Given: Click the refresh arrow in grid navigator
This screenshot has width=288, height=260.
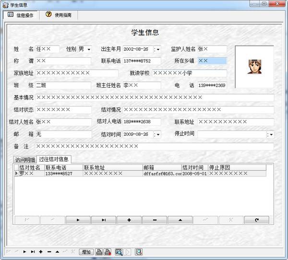Looking at the screenshot, I should click(256, 220).
